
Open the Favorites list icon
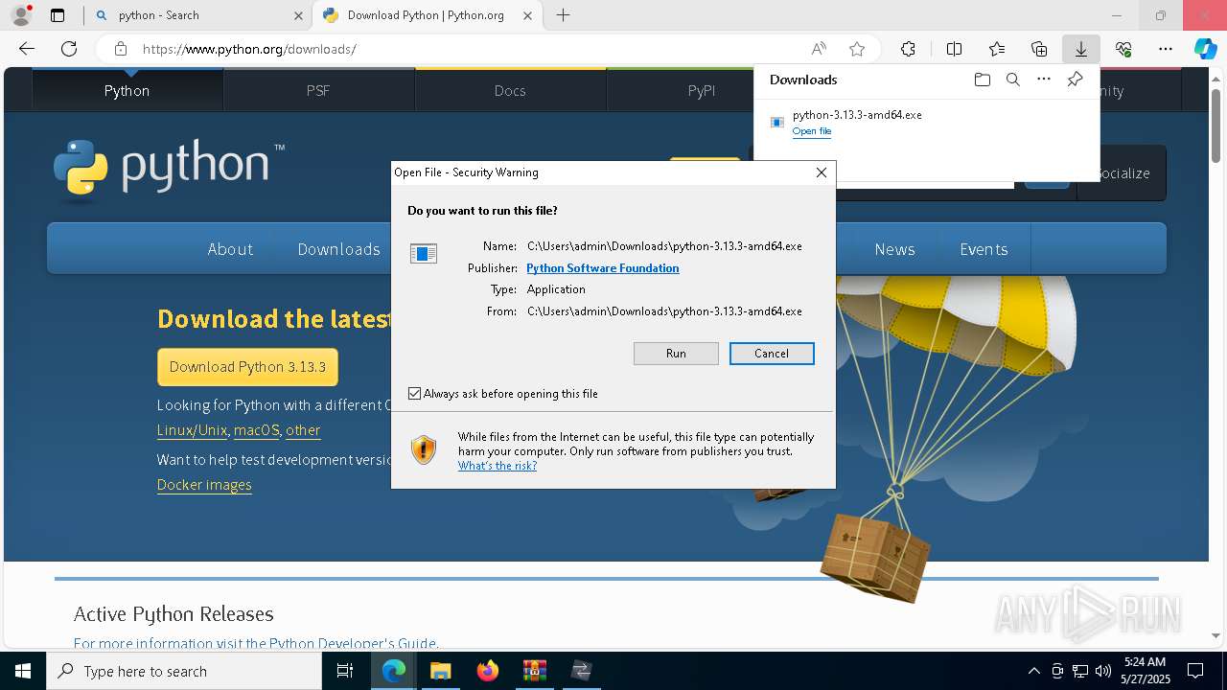click(x=997, y=49)
